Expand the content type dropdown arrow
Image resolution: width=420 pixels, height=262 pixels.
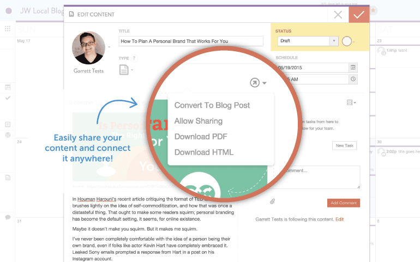pos(132,70)
